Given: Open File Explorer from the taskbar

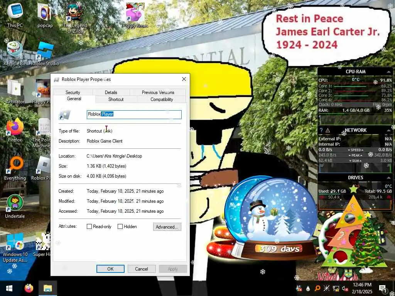Looking at the screenshot, I should [47, 288].
